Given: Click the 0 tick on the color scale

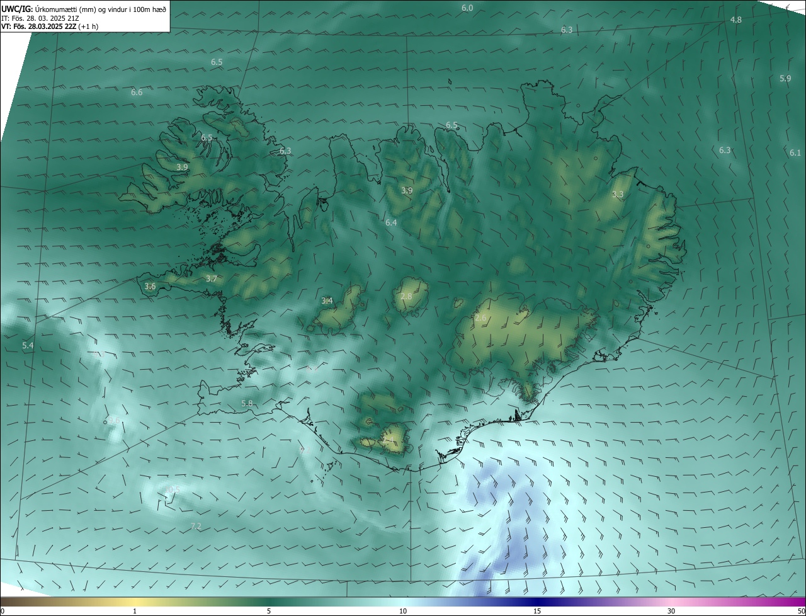Looking at the screenshot, I should click(x=2, y=611).
